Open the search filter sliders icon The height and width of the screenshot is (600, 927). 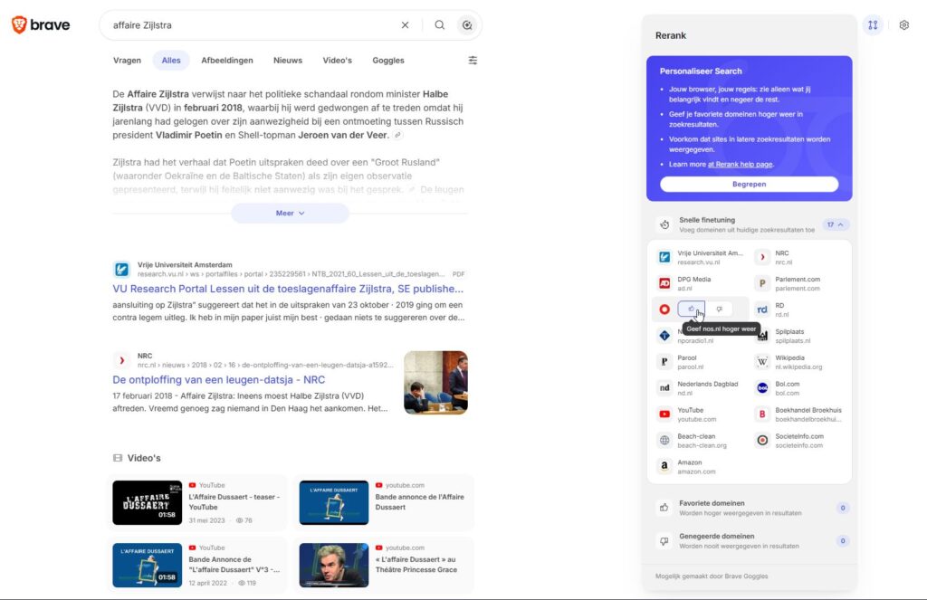tap(473, 61)
